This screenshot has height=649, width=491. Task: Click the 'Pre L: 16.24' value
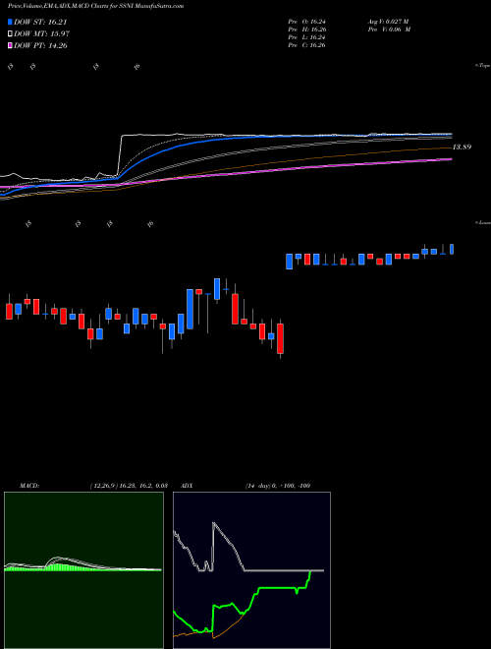coord(306,37)
